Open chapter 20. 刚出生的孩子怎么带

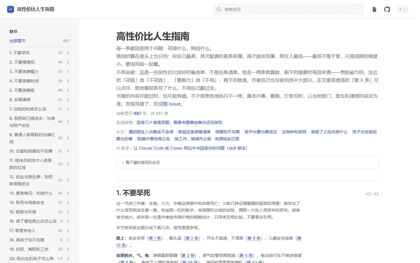tap(31, 259)
